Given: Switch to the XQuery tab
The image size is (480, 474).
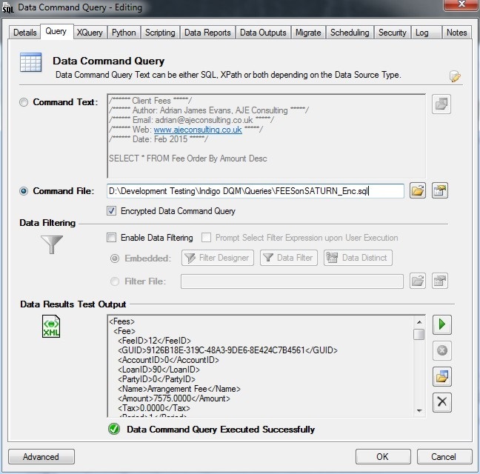Looking at the screenshot, I should point(90,33).
